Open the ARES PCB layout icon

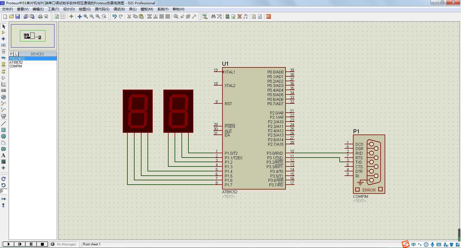(269, 16)
